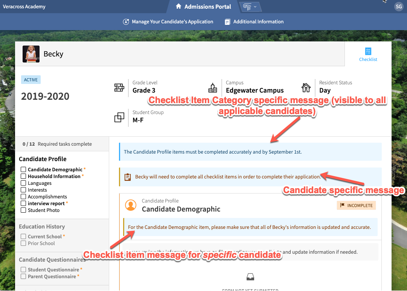Click the orange avatar icon on Candidate Demographic card

tap(131, 205)
